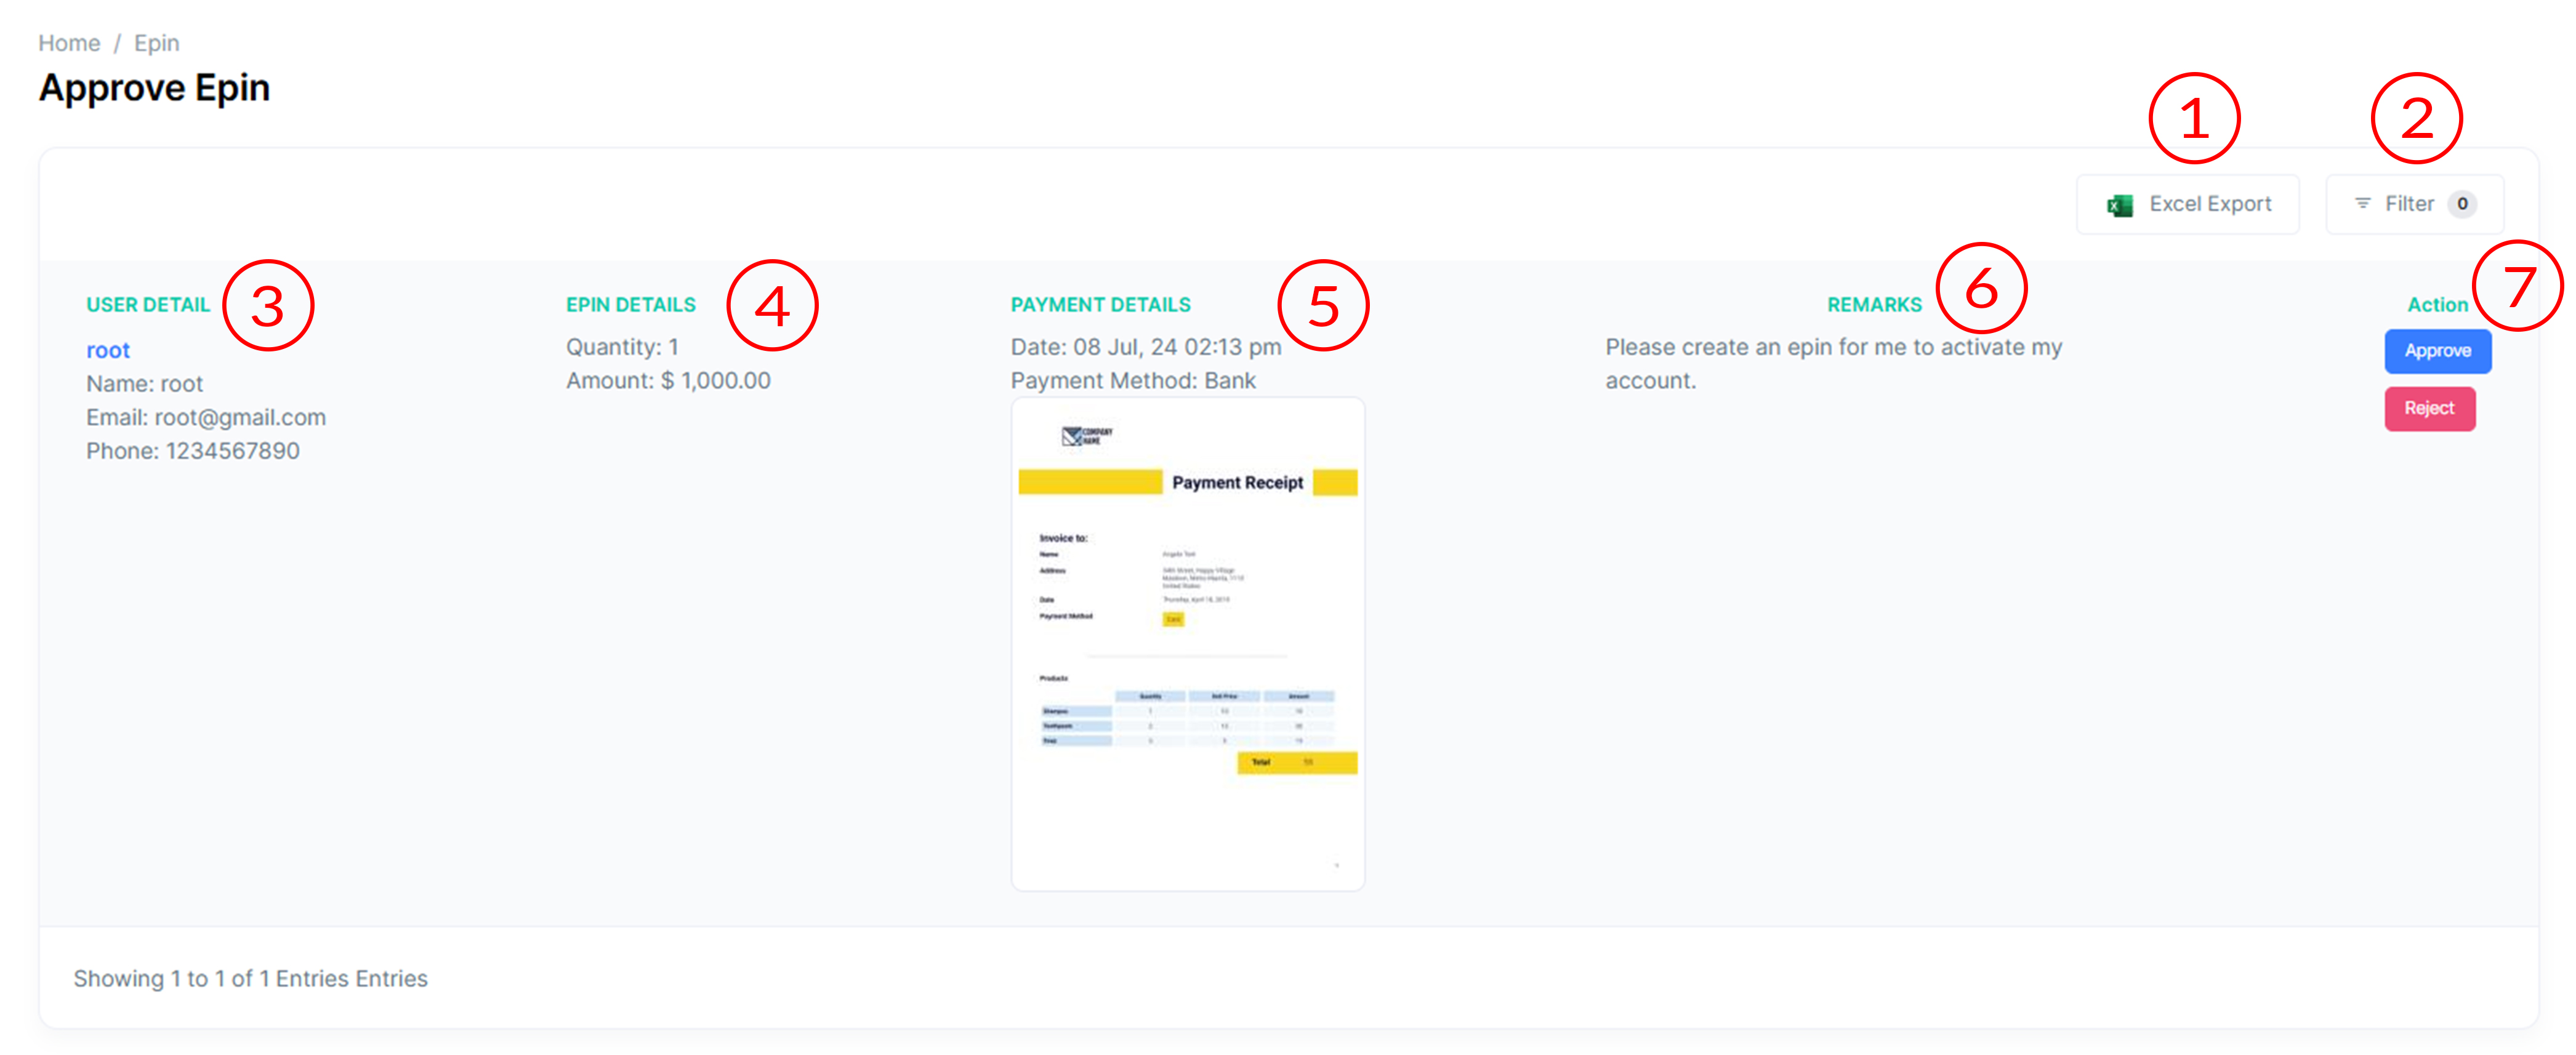2576x1055 pixels.
Task: Select the USER DETAIL column header
Action: (148, 304)
